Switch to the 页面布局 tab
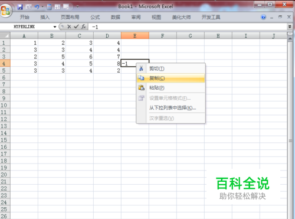 click(70, 17)
